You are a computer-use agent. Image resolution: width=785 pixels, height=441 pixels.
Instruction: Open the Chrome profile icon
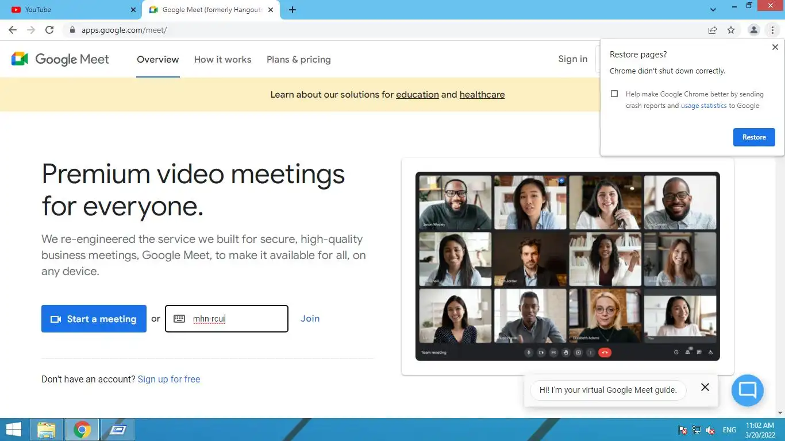tap(754, 30)
